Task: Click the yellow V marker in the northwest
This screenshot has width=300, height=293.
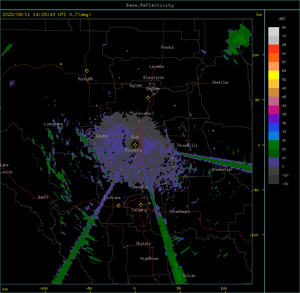Action: coord(61,64)
